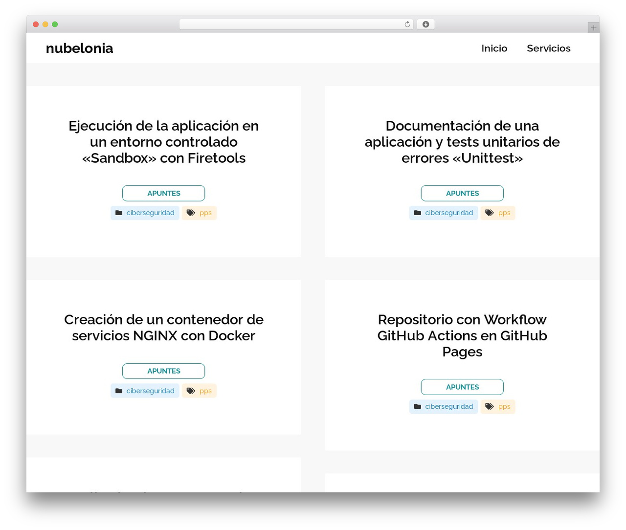626x530 pixels.
Task: Click the tag icon in the NGINX Docker card
Action: 191,391
